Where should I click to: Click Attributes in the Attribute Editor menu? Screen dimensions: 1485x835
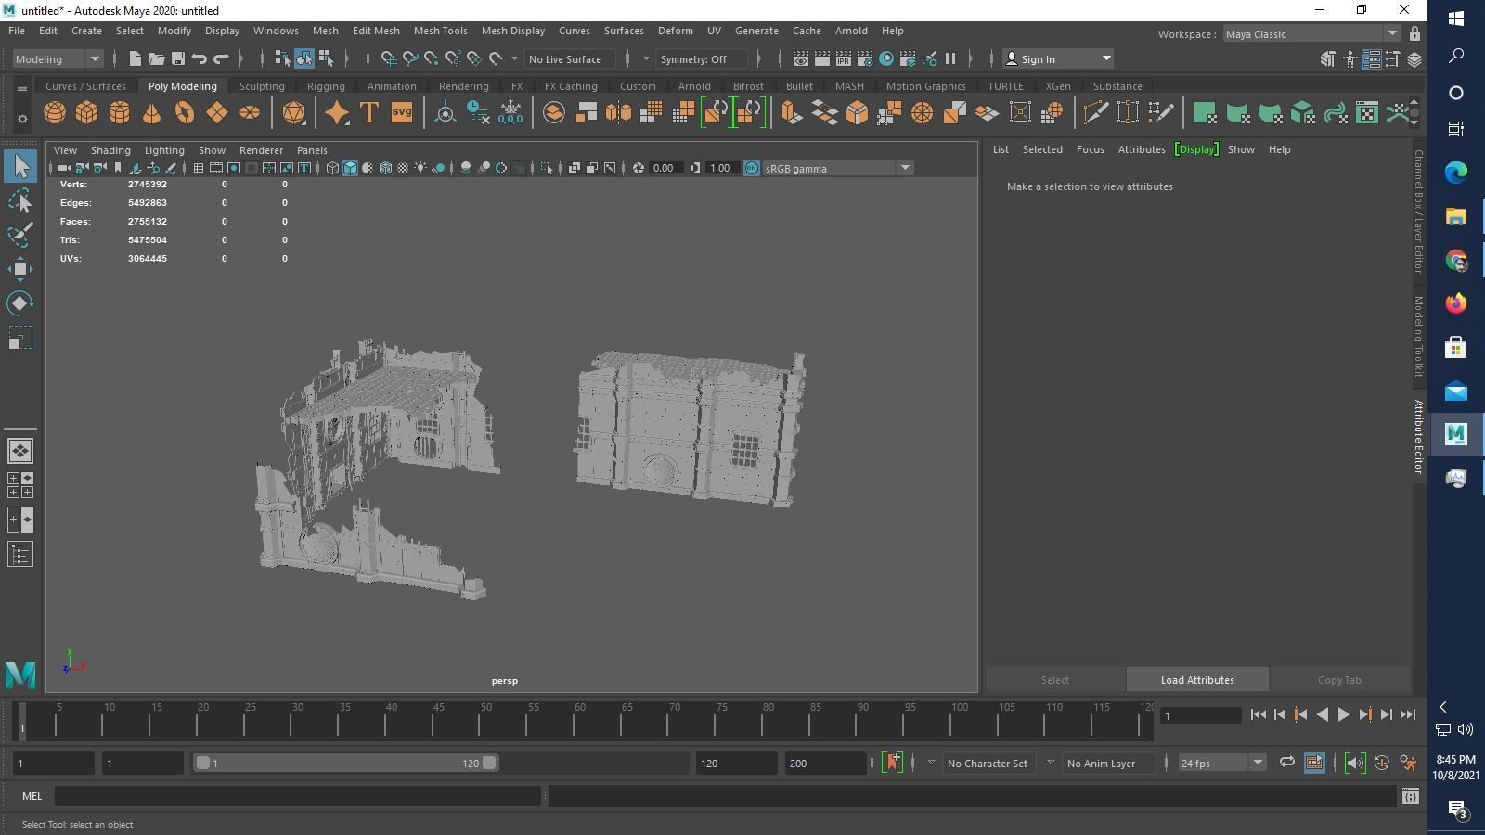[x=1142, y=149]
